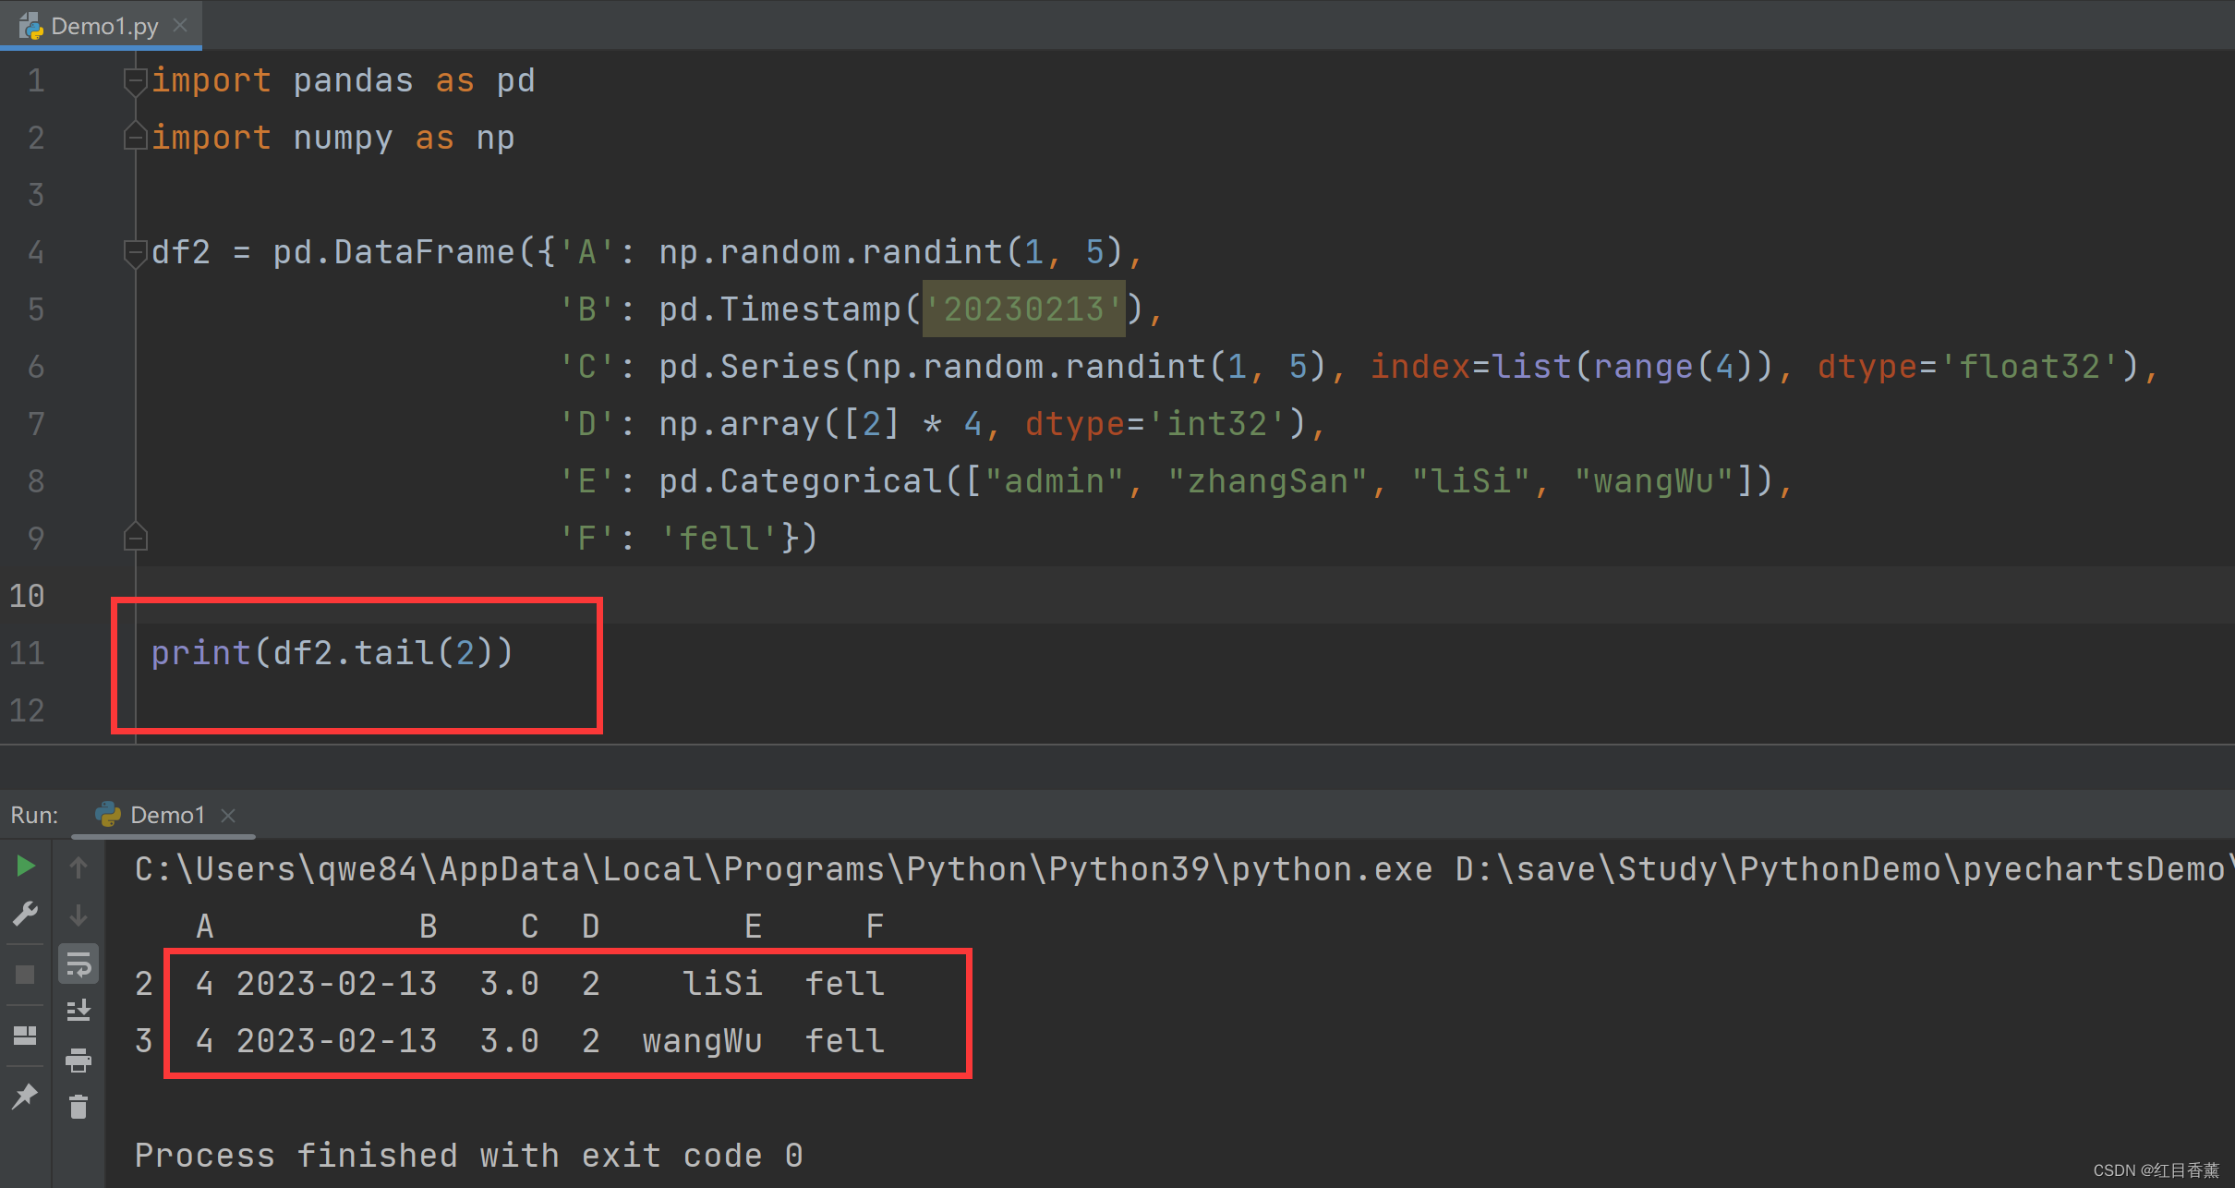2235x1188 pixels.
Task: Select the Demo1.py editor tab
Action: pos(103,26)
